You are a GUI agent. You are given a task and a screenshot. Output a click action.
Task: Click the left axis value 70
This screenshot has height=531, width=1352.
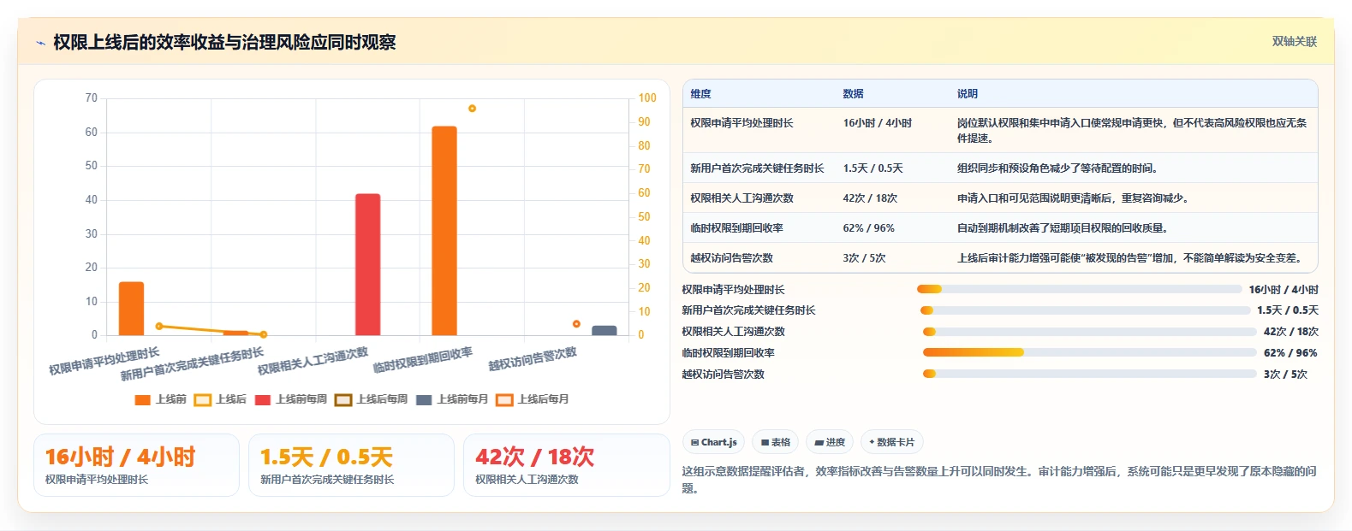click(x=91, y=98)
